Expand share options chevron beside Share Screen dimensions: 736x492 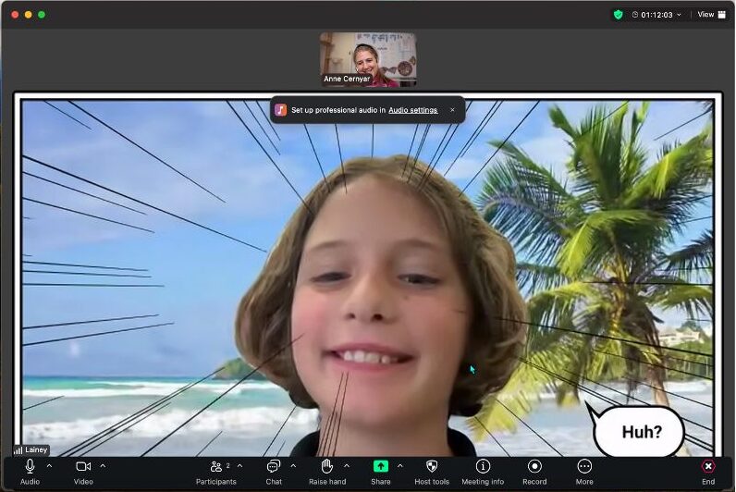[x=400, y=466]
